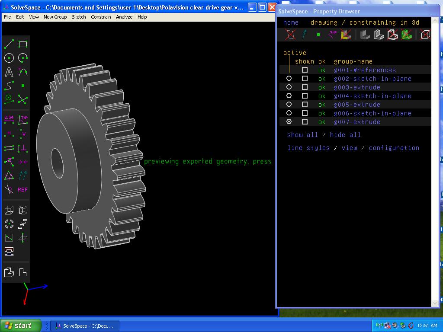Open the 'configuration' link
Screen dimensions: 443x332
pyautogui.click(x=394, y=148)
